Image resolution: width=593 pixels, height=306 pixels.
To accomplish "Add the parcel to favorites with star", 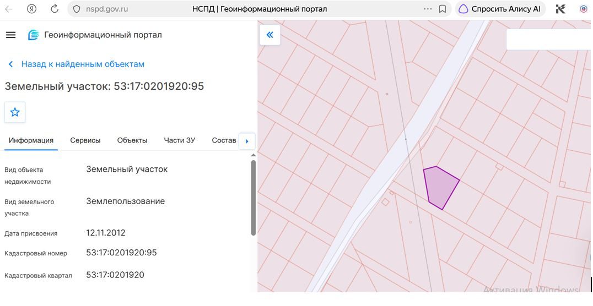I will point(15,112).
